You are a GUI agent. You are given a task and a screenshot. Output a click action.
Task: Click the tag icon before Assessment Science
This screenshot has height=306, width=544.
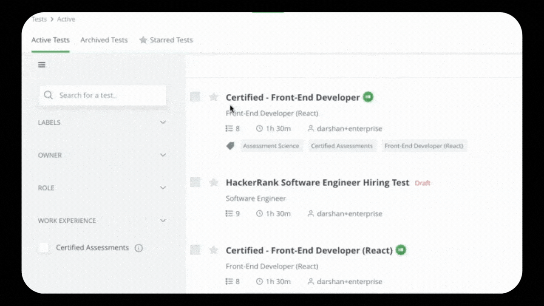click(230, 146)
